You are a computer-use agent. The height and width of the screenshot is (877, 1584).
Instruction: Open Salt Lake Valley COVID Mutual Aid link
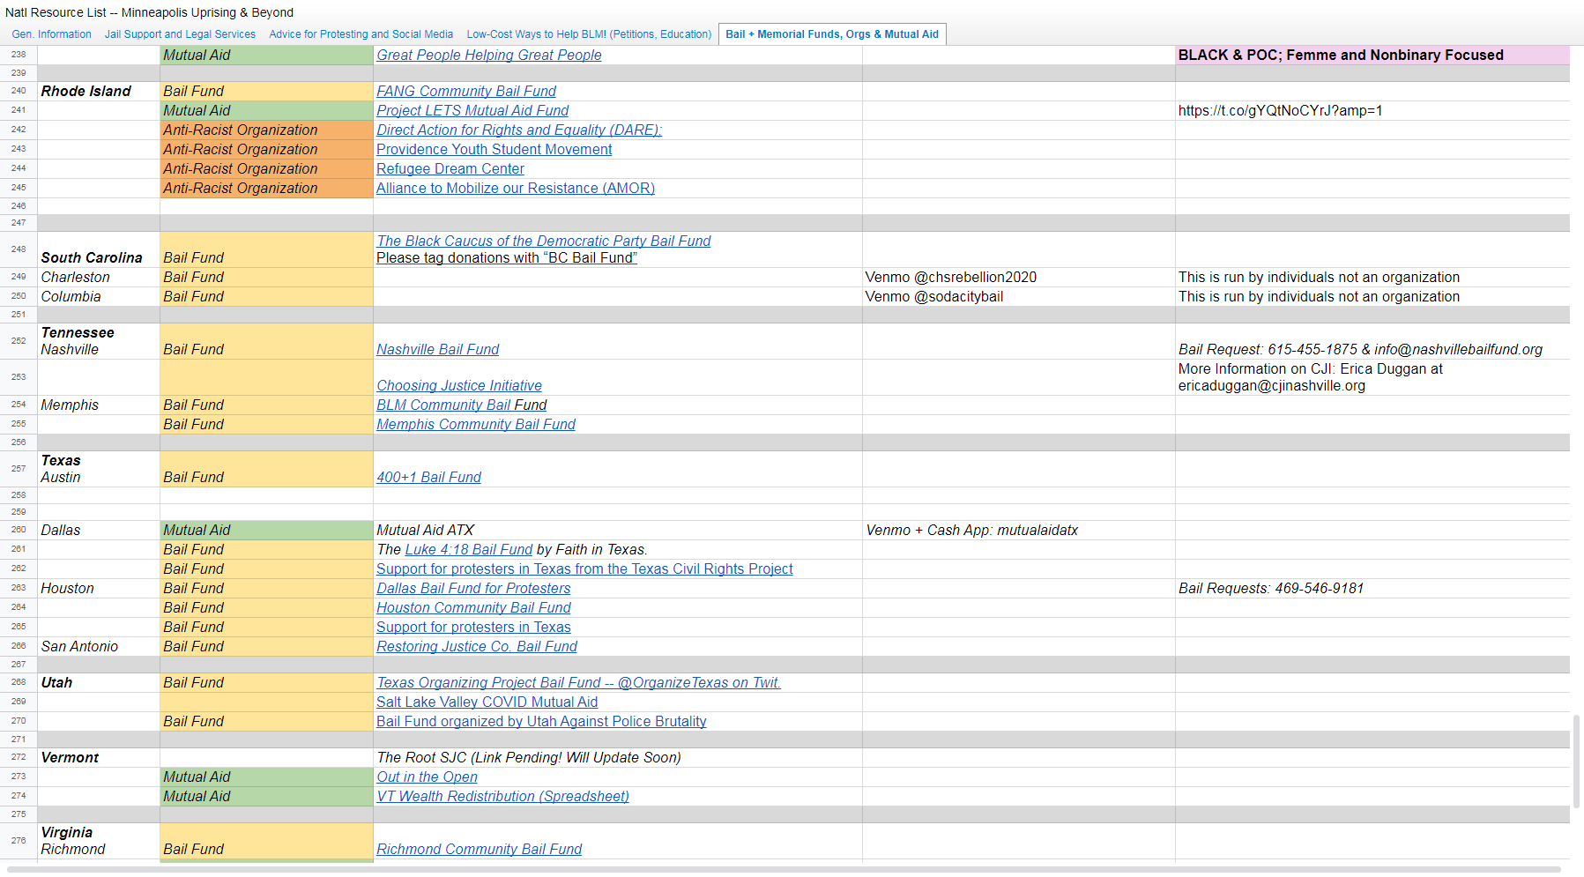tap(487, 702)
